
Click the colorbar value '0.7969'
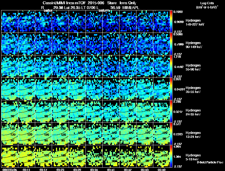(179, 44)
